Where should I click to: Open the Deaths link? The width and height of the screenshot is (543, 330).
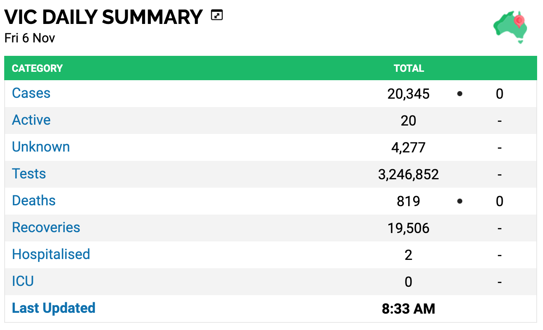34,201
